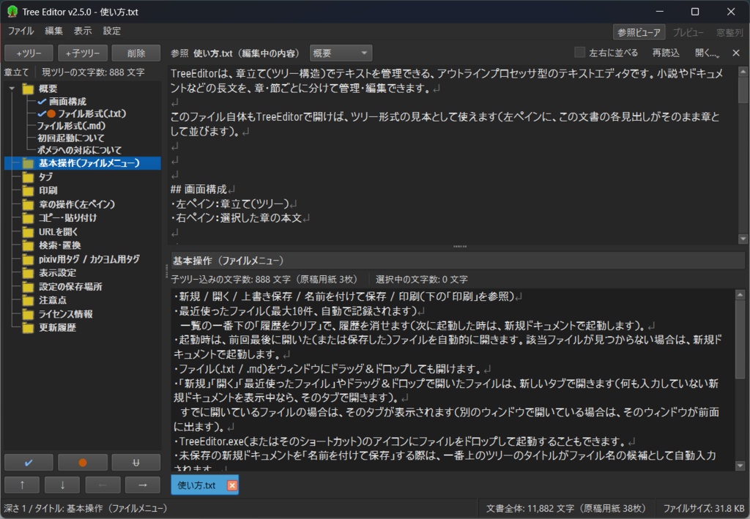Click 子ツリー込みの文字数 counter text
Image resolution: width=750 pixels, height=519 pixels.
(x=264, y=280)
